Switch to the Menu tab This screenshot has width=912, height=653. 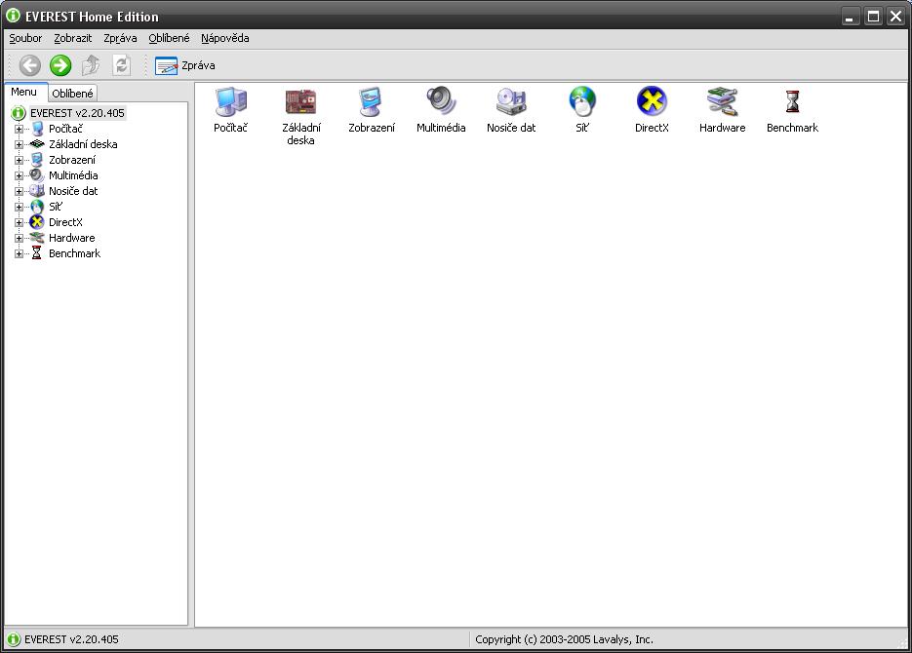23,92
